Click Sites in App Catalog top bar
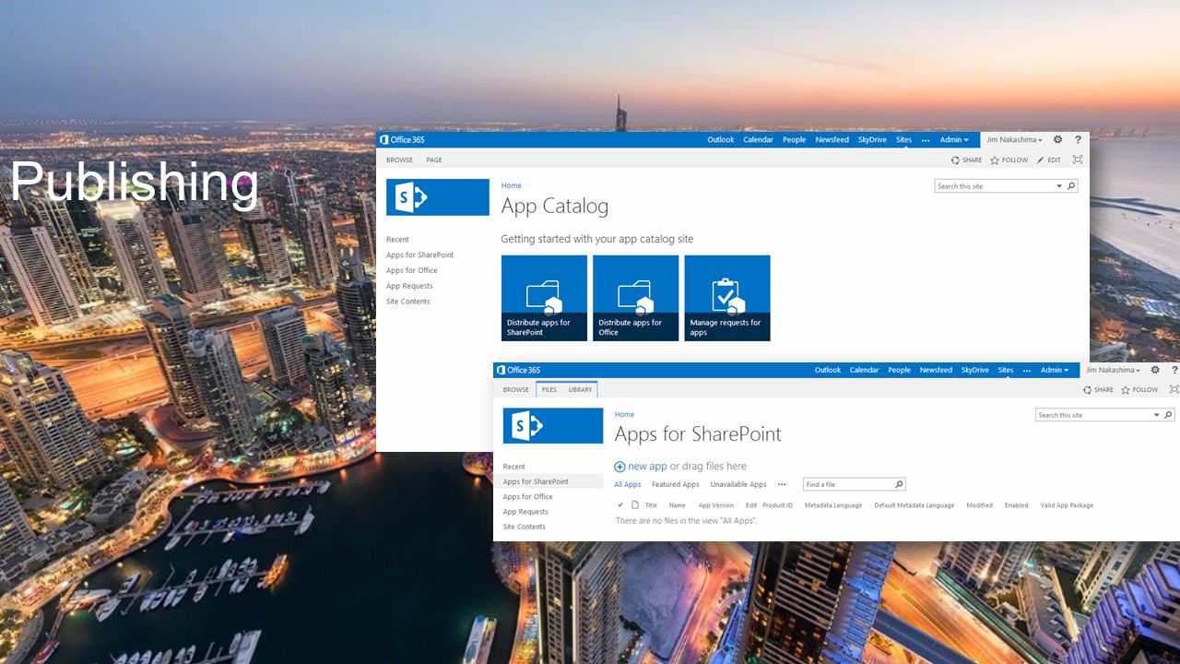This screenshot has height=664, width=1180. (903, 140)
